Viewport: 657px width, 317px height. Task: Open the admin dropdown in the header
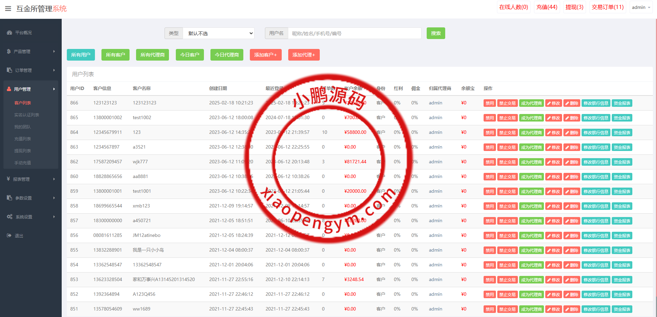(641, 7)
